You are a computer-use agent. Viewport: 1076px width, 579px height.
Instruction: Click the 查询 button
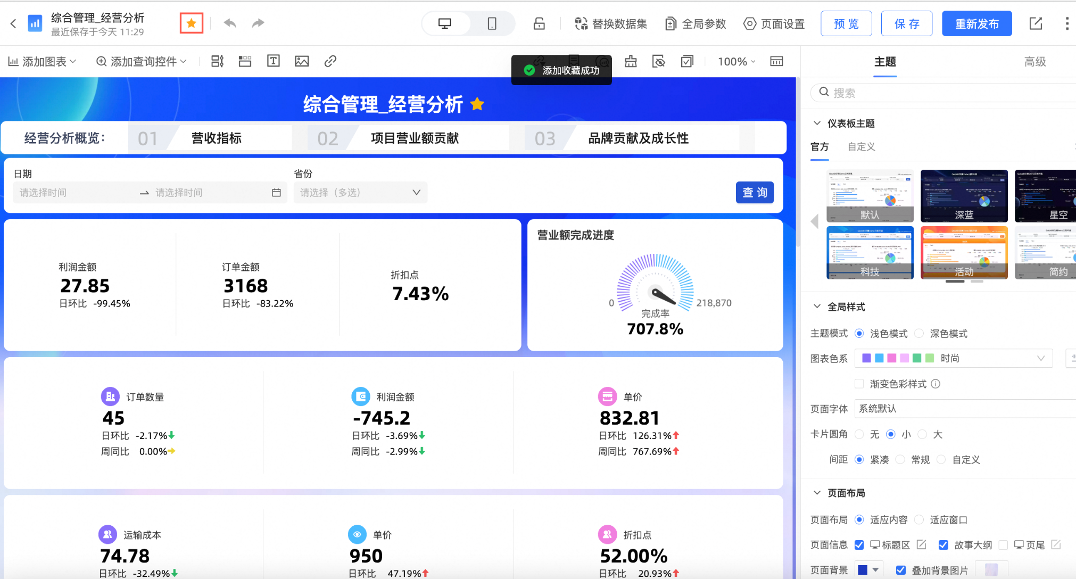(x=755, y=193)
